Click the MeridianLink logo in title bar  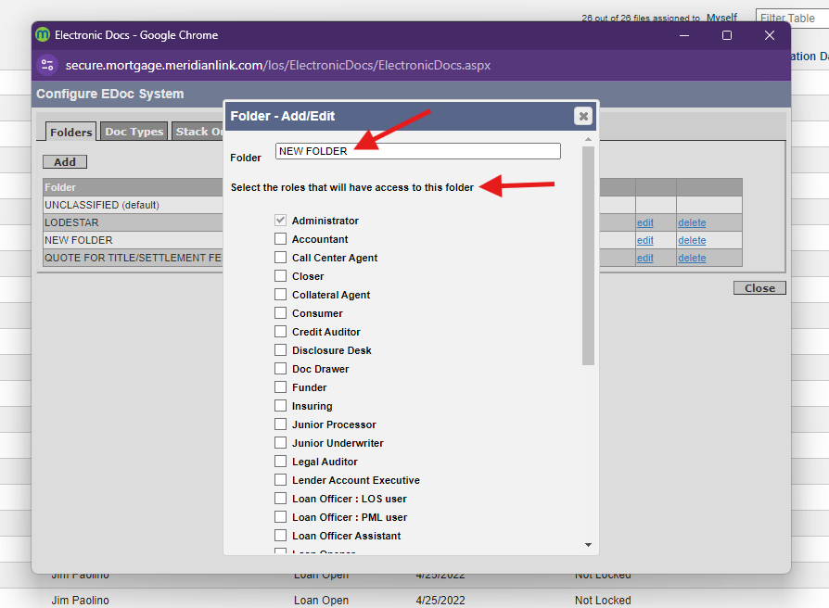coord(43,35)
